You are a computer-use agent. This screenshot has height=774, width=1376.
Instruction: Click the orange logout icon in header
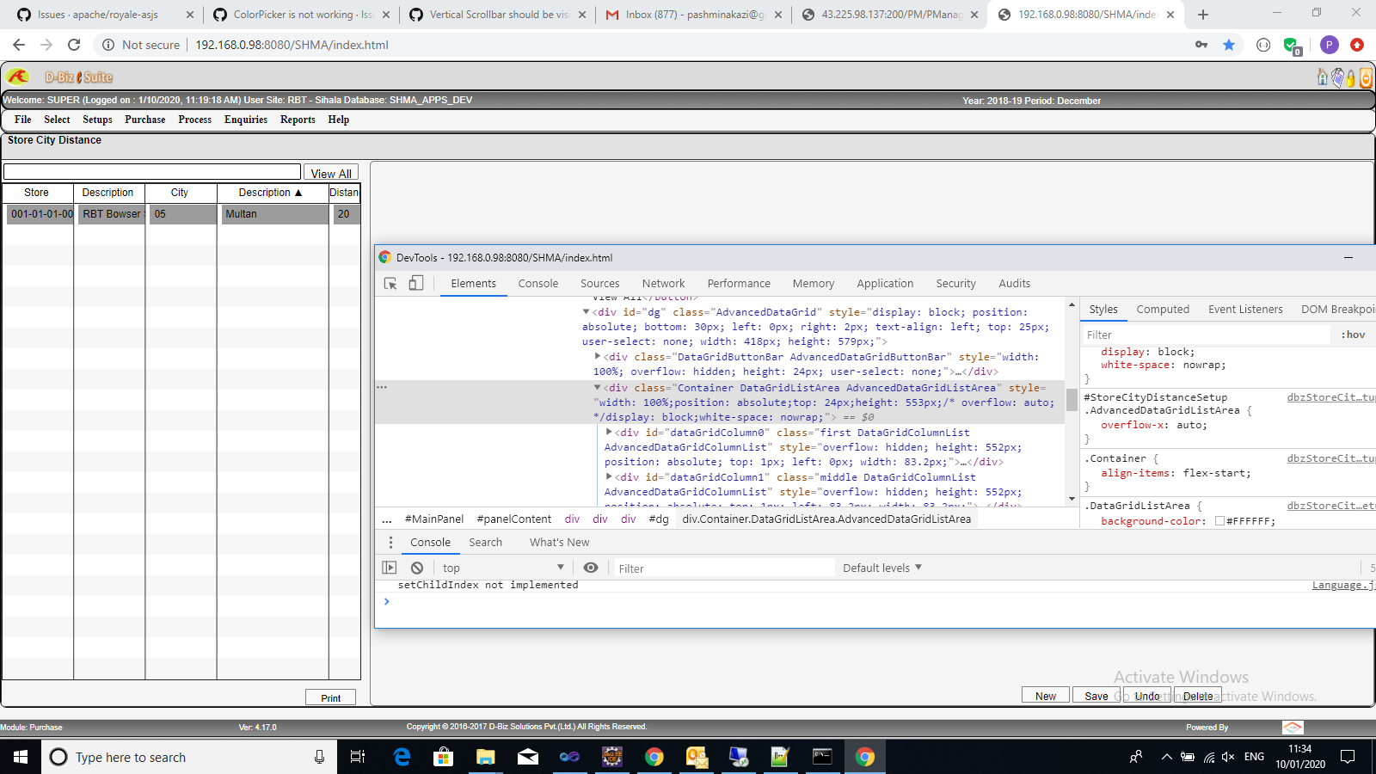(1366, 78)
